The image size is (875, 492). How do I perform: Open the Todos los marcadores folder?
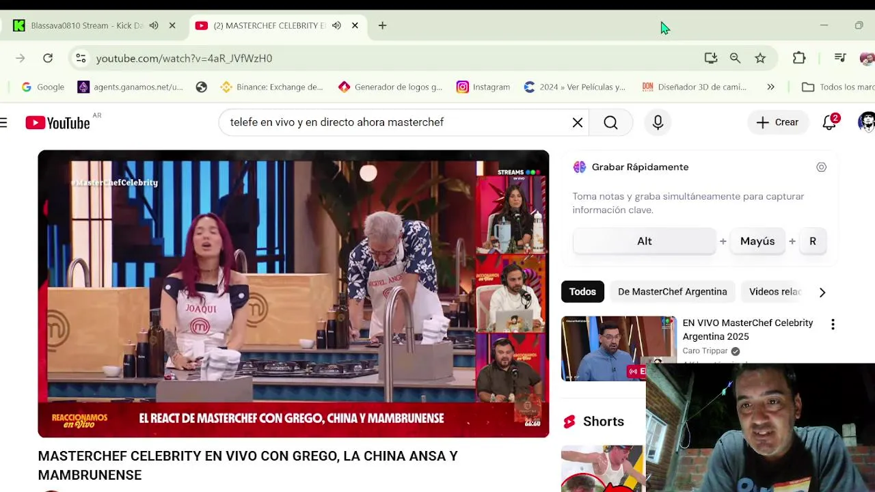pyautogui.click(x=839, y=87)
